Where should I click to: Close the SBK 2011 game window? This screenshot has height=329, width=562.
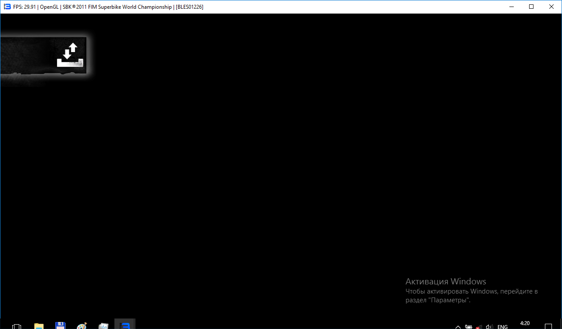click(x=551, y=7)
